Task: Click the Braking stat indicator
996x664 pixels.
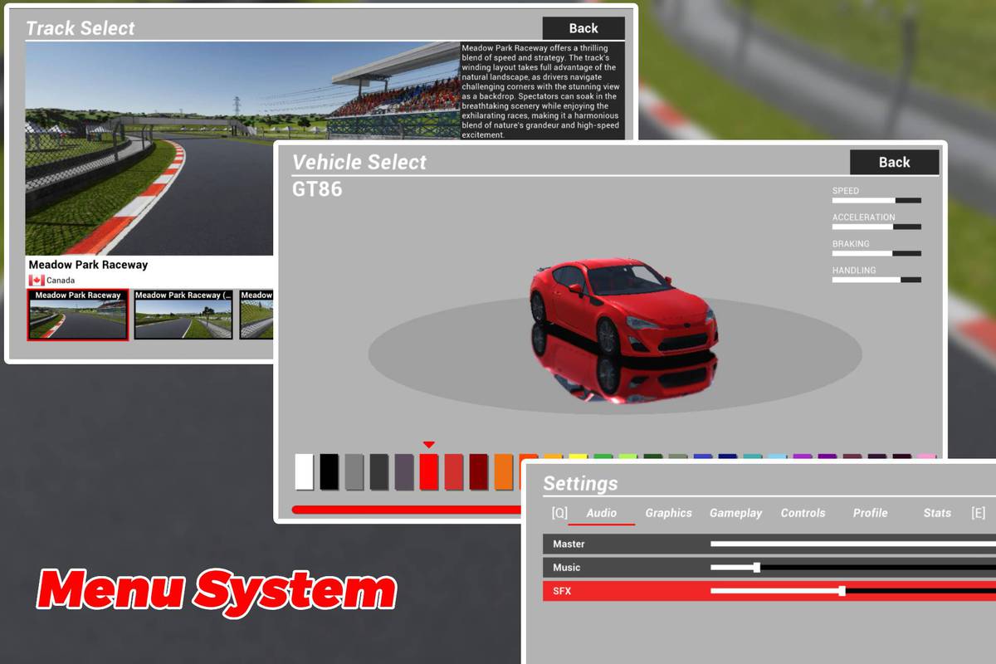Action: coord(876,253)
